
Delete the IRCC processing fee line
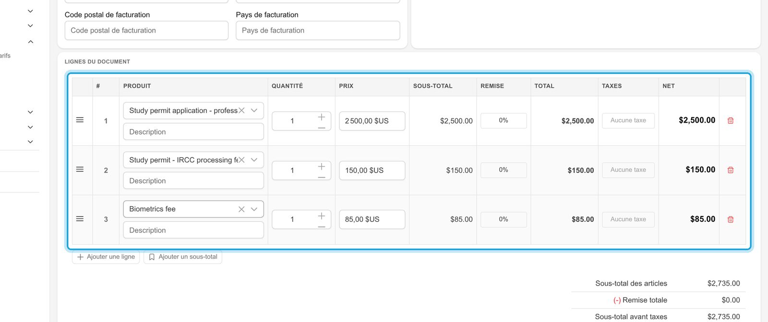731,170
